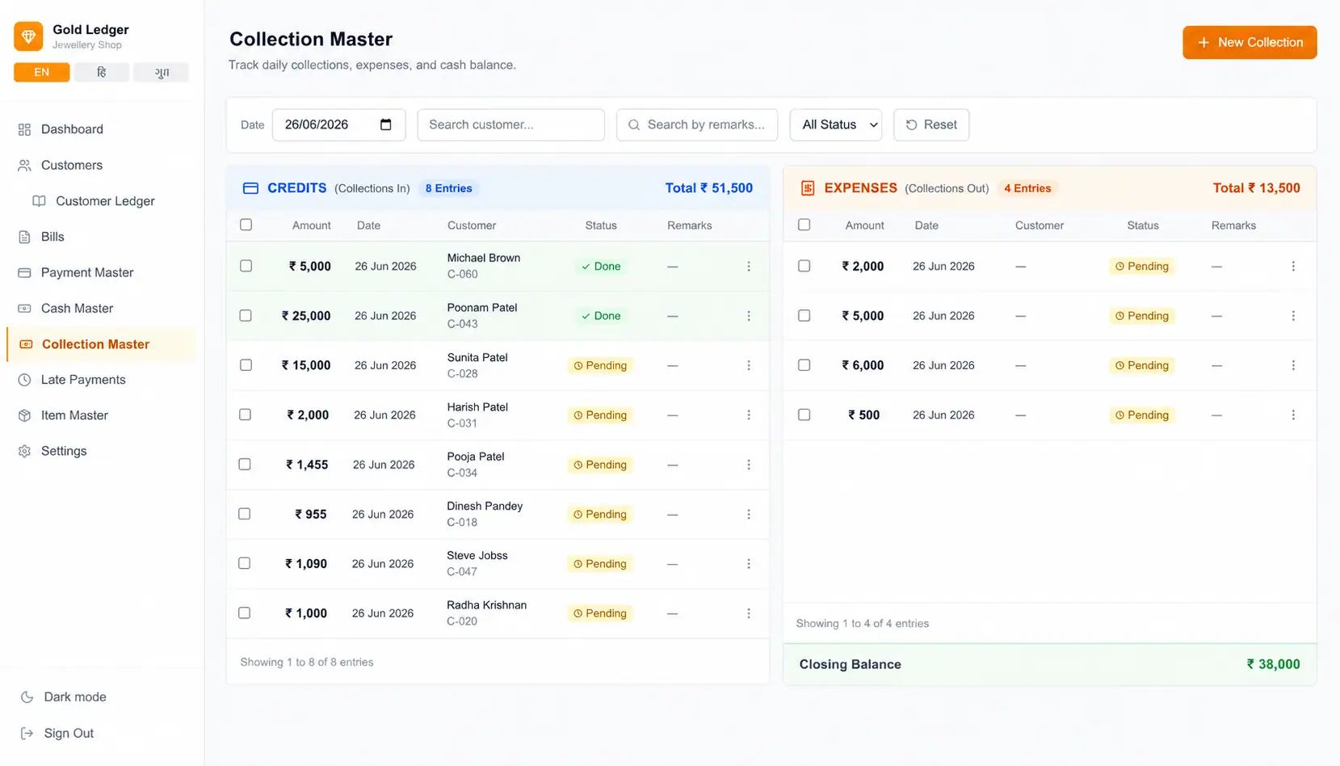Open actions menu for Michael Brown row
Image resolution: width=1340 pixels, height=766 pixels.
tap(749, 267)
